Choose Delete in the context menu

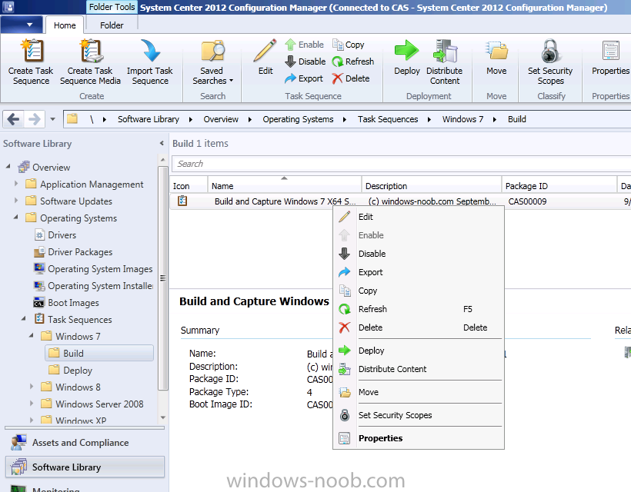419,327
